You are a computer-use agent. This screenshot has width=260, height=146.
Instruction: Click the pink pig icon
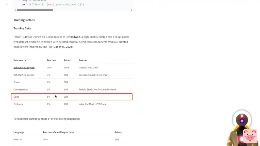[x=250, y=136]
